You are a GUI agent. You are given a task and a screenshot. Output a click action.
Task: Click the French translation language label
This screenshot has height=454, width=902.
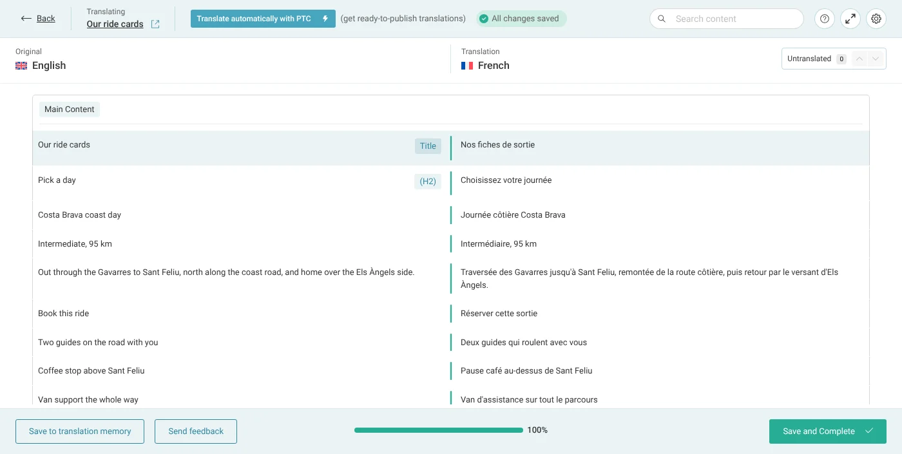coord(494,66)
